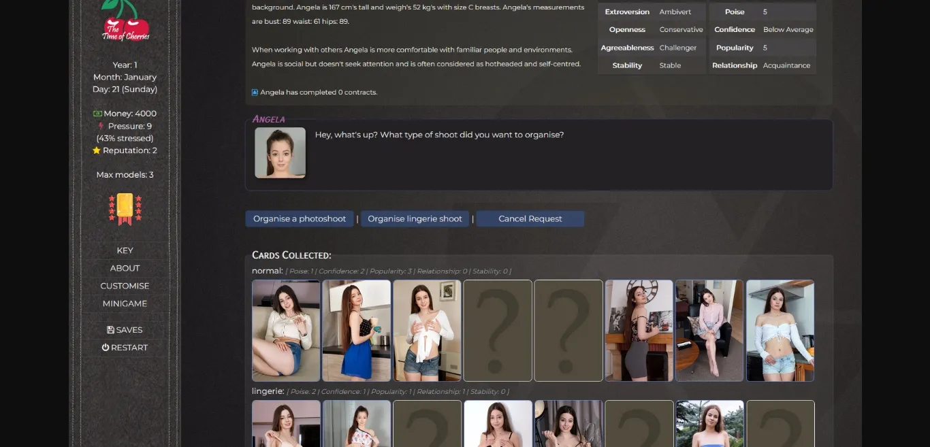Click the floppy disk icon beside SAVES
Viewport: 930px width, 447px height.
pos(111,330)
